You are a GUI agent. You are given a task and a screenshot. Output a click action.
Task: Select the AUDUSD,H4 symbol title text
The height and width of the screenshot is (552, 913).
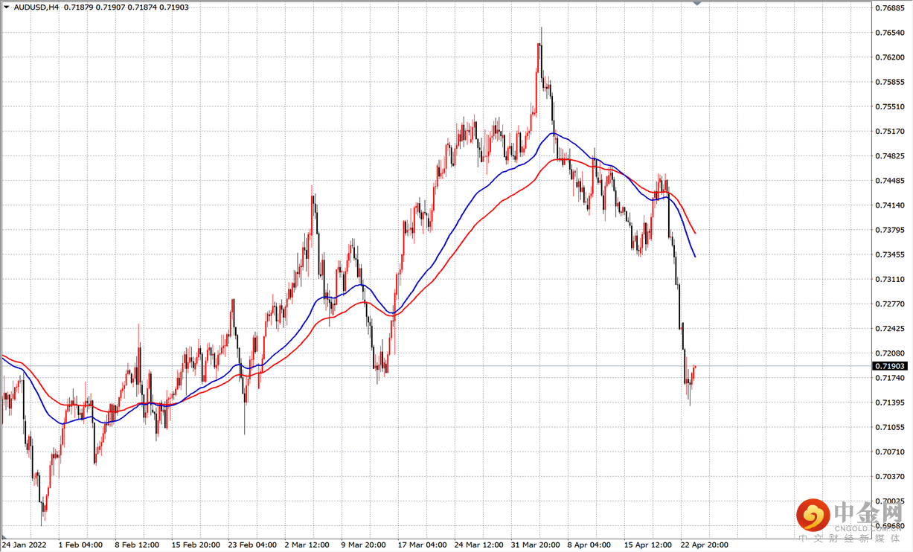[36, 7]
